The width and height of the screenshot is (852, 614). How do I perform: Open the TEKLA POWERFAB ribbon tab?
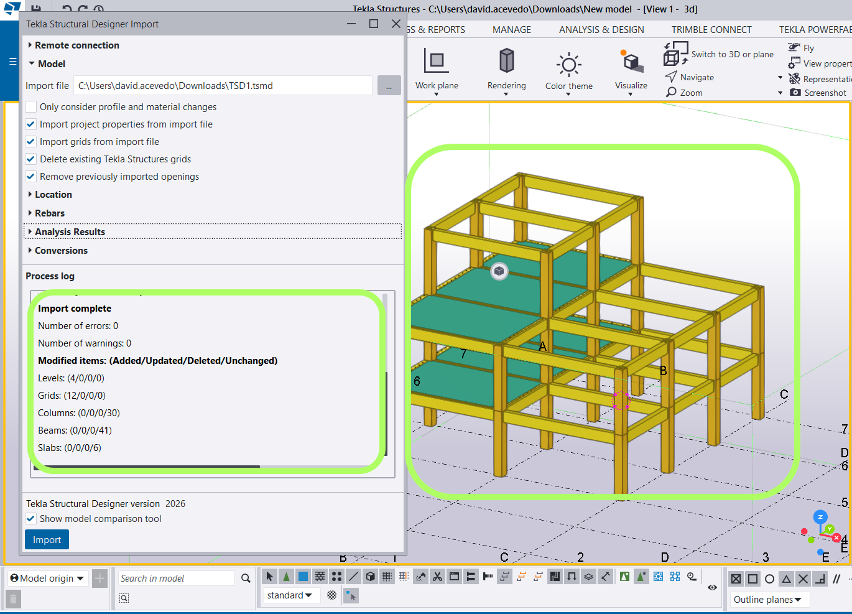pos(815,30)
